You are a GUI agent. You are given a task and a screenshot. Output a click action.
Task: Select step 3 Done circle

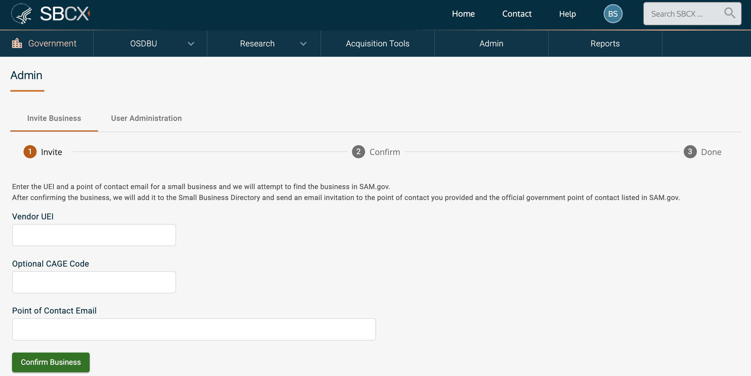tap(690, 152)
